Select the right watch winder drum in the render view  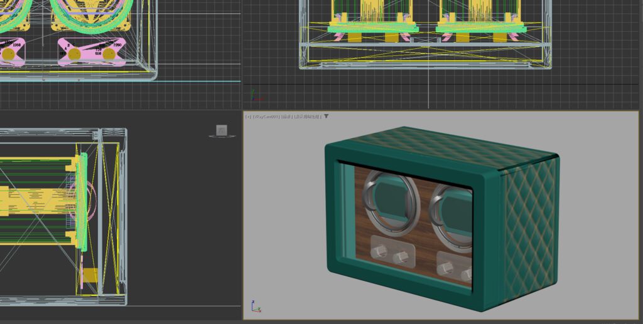(455, 212)
